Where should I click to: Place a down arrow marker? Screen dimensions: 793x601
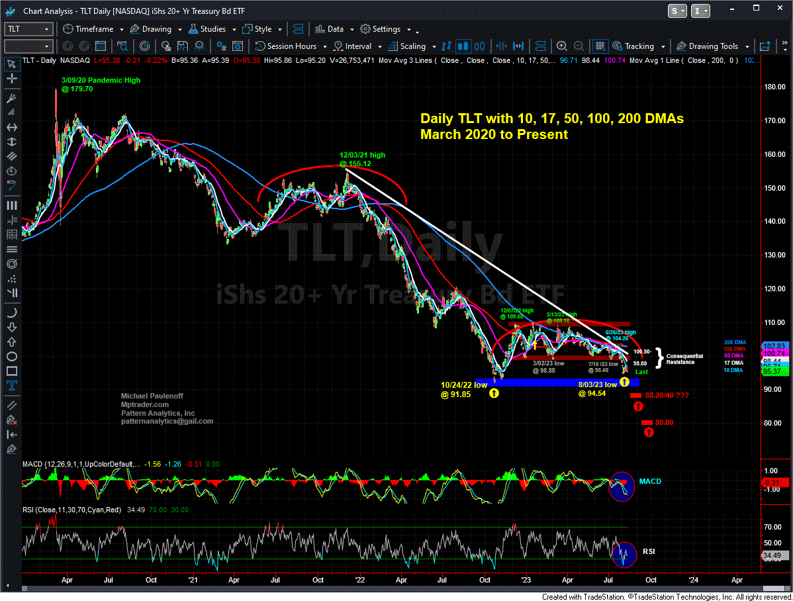pyautogui.click(x=11, y=328)
